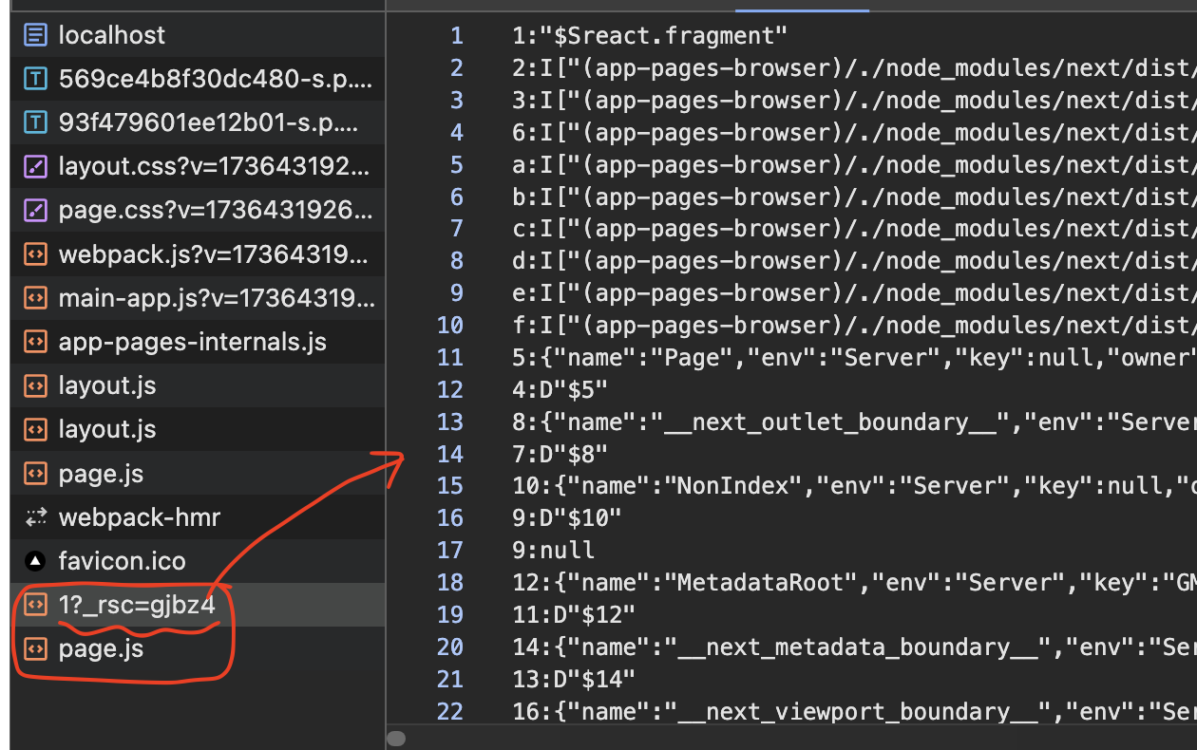
Task: Click line number 3 in the gutter
Action: (x=457, y=101)
